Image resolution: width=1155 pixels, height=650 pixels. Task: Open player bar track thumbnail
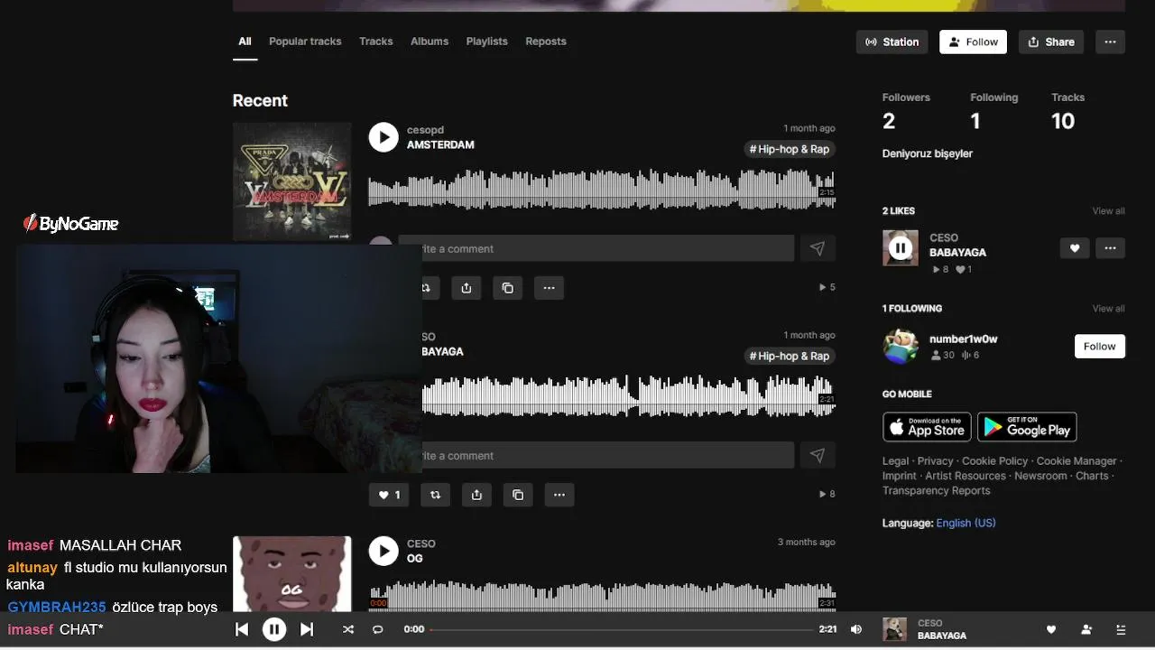[894, 629]
